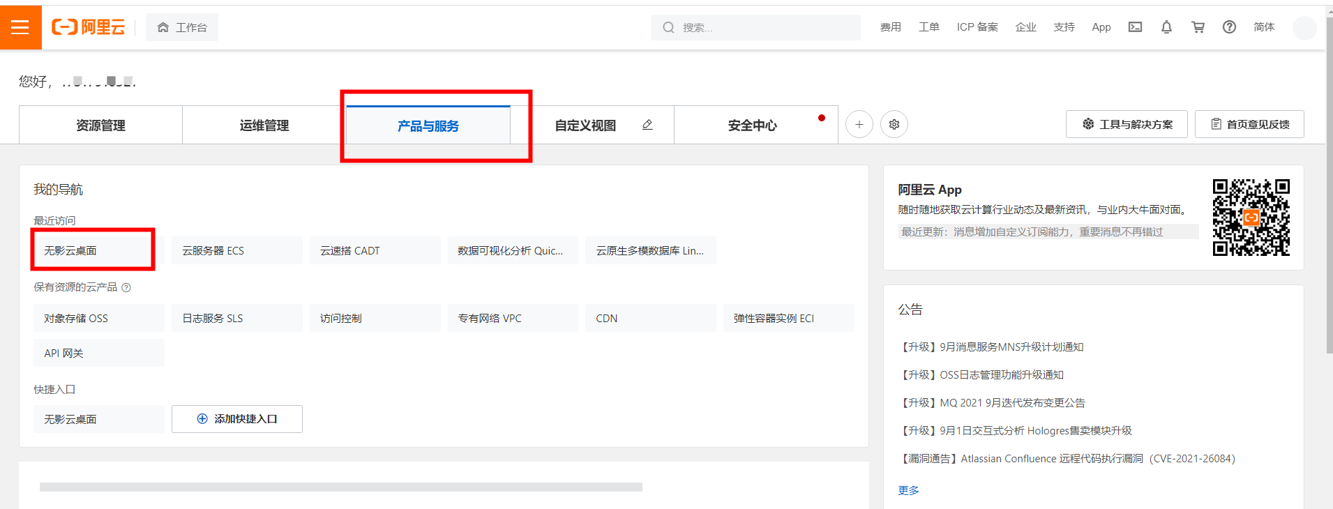Click the 首页意见反馈 button
1333x509 pixels.
(x=1249, y=124)
